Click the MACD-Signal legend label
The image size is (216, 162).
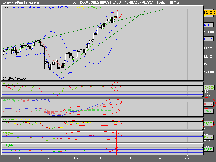tap(11, 100)
